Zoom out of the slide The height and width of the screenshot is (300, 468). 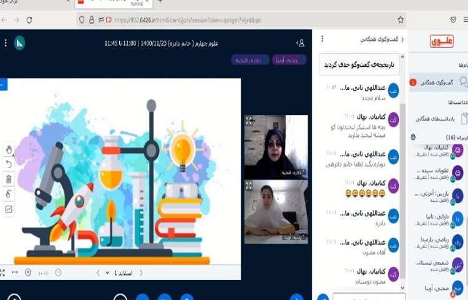(59, 272)
